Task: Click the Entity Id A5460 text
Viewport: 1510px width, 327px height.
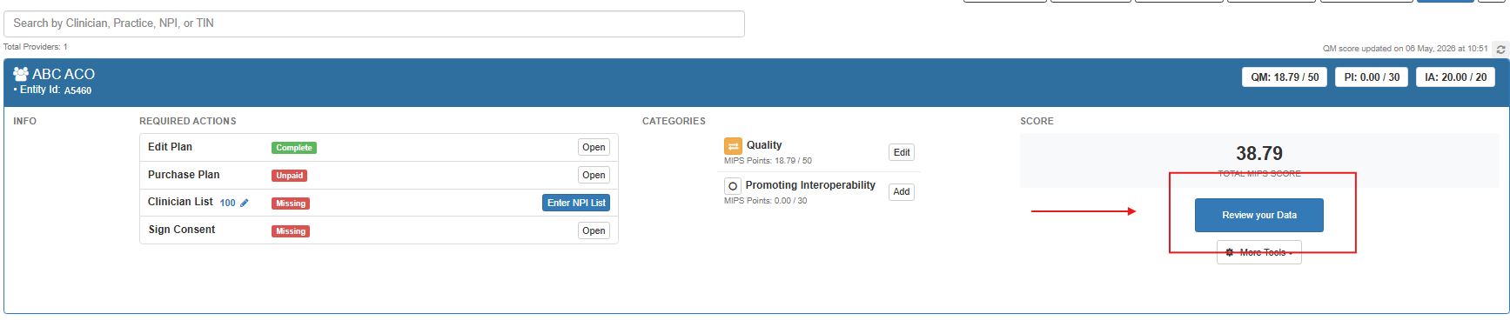Action: pyautogui.click(x=56, y=90)
